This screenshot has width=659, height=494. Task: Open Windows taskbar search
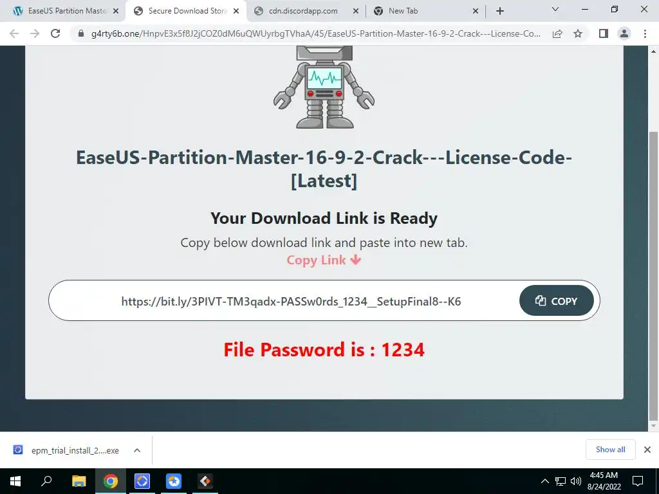(46, 481)
